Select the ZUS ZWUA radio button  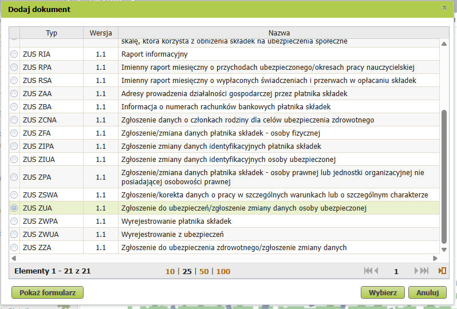click(14, 235)
